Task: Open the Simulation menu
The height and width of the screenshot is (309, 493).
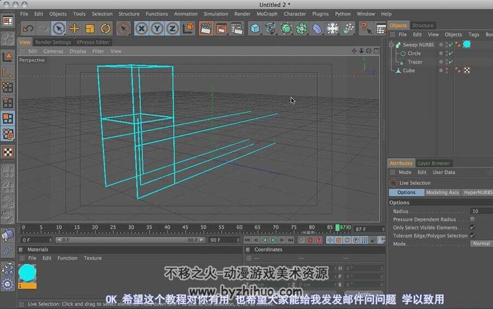Action: coord(216,14)
